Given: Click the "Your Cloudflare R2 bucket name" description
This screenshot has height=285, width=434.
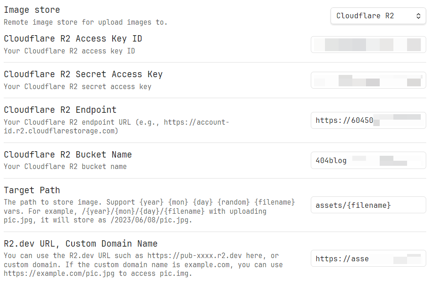Looking at the screenshot, I should click(x=65, y=166).
